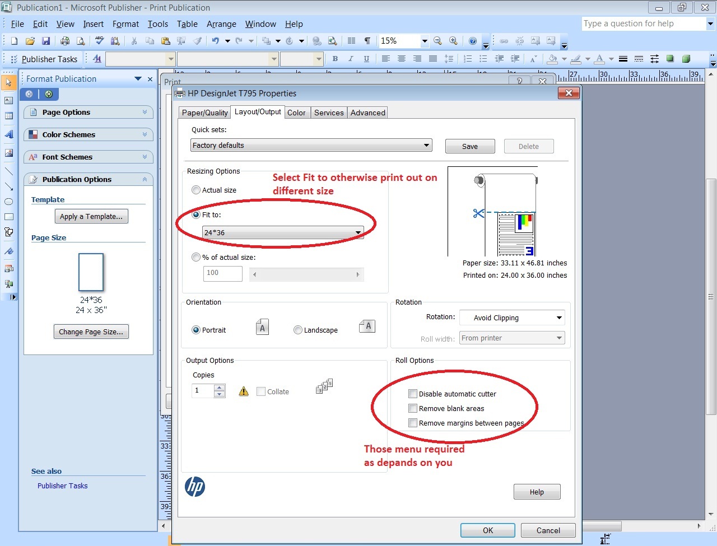Check Remove blank areas option
717x546 pixels.
pos(413,408)
